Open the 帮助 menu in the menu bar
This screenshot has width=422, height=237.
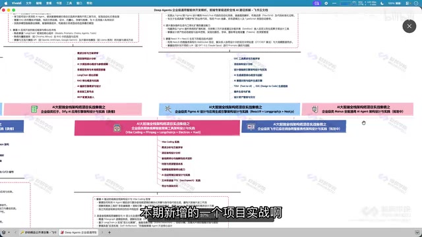click(89, 3)
